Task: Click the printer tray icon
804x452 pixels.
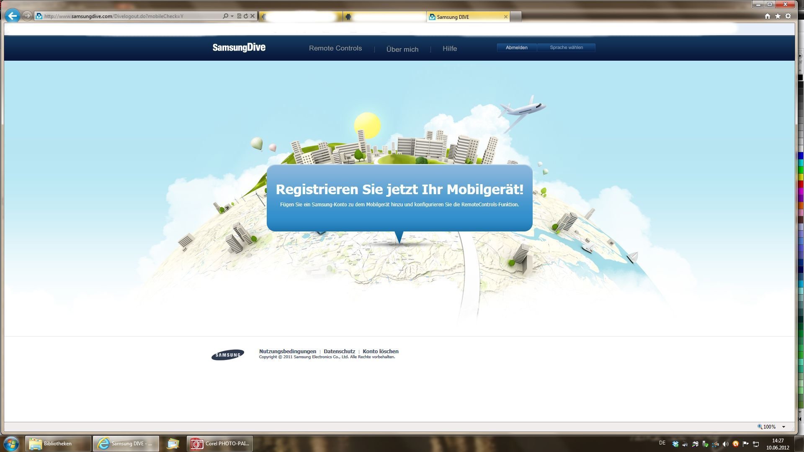Action: pyautogui.click(x=695, y=444)
